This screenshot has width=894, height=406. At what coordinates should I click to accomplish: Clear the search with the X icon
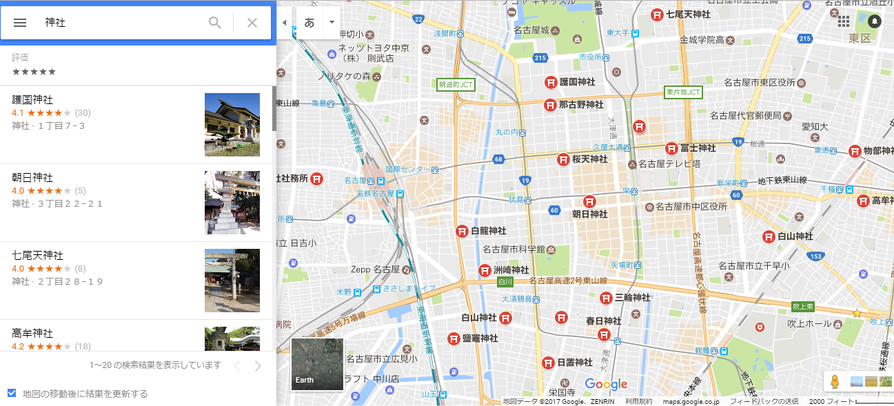coord(252,23)
